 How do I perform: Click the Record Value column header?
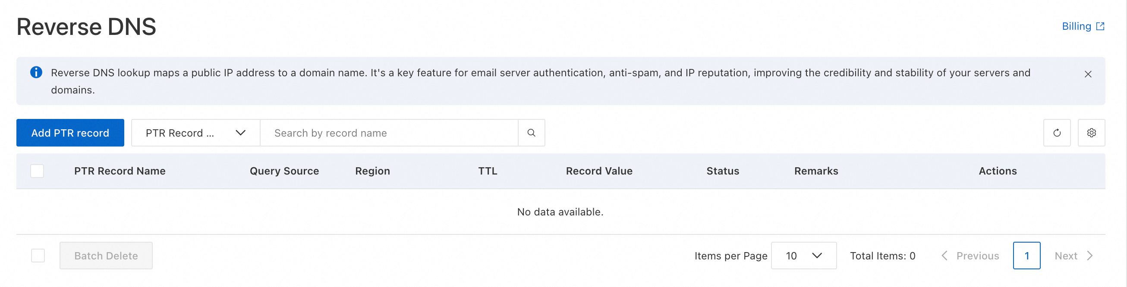tap(599, 171)
